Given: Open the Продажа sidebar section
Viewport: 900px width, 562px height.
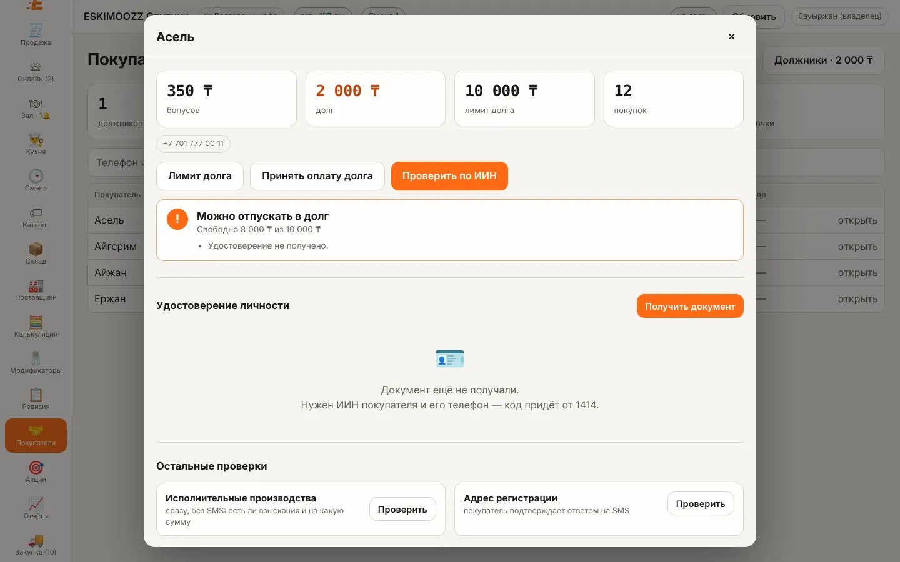Looking at the screenshot, I should tap(36, 34).
